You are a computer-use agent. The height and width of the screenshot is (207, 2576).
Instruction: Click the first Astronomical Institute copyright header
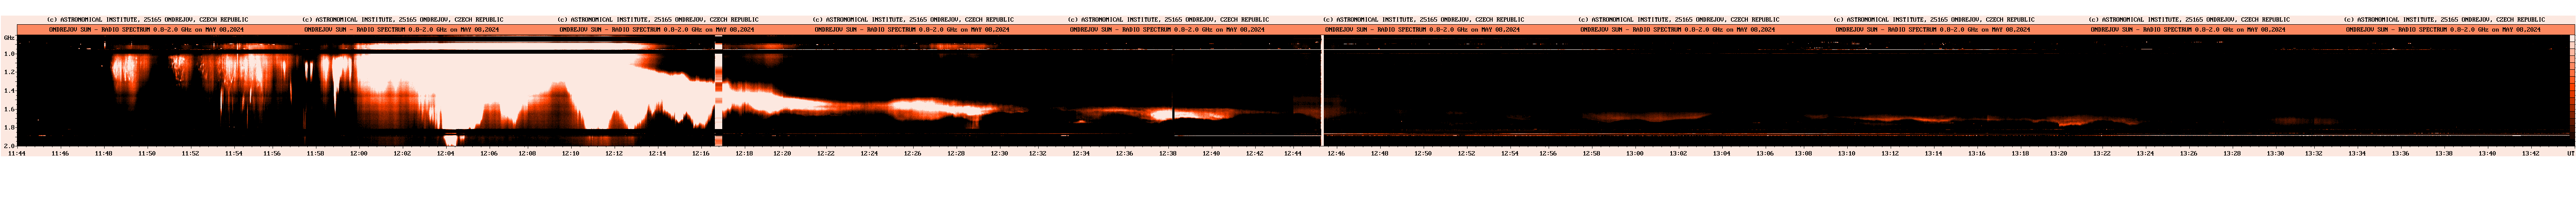148,19
